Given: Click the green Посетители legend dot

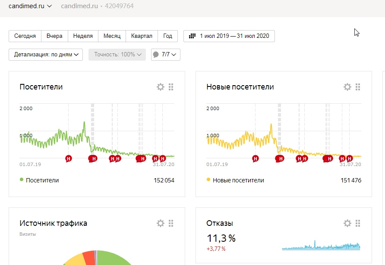Looking at the screenshot, I should 22,179.
